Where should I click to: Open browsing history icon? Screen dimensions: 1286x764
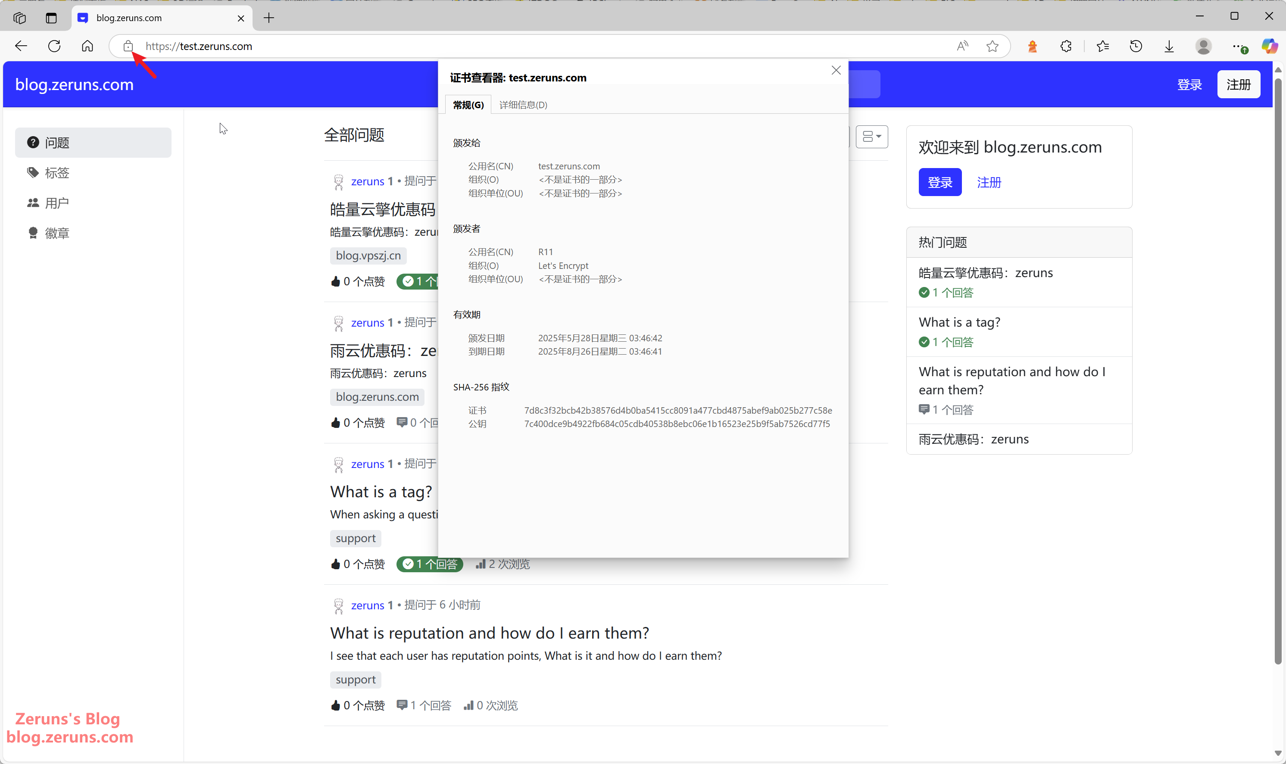tap(1136, 47)
